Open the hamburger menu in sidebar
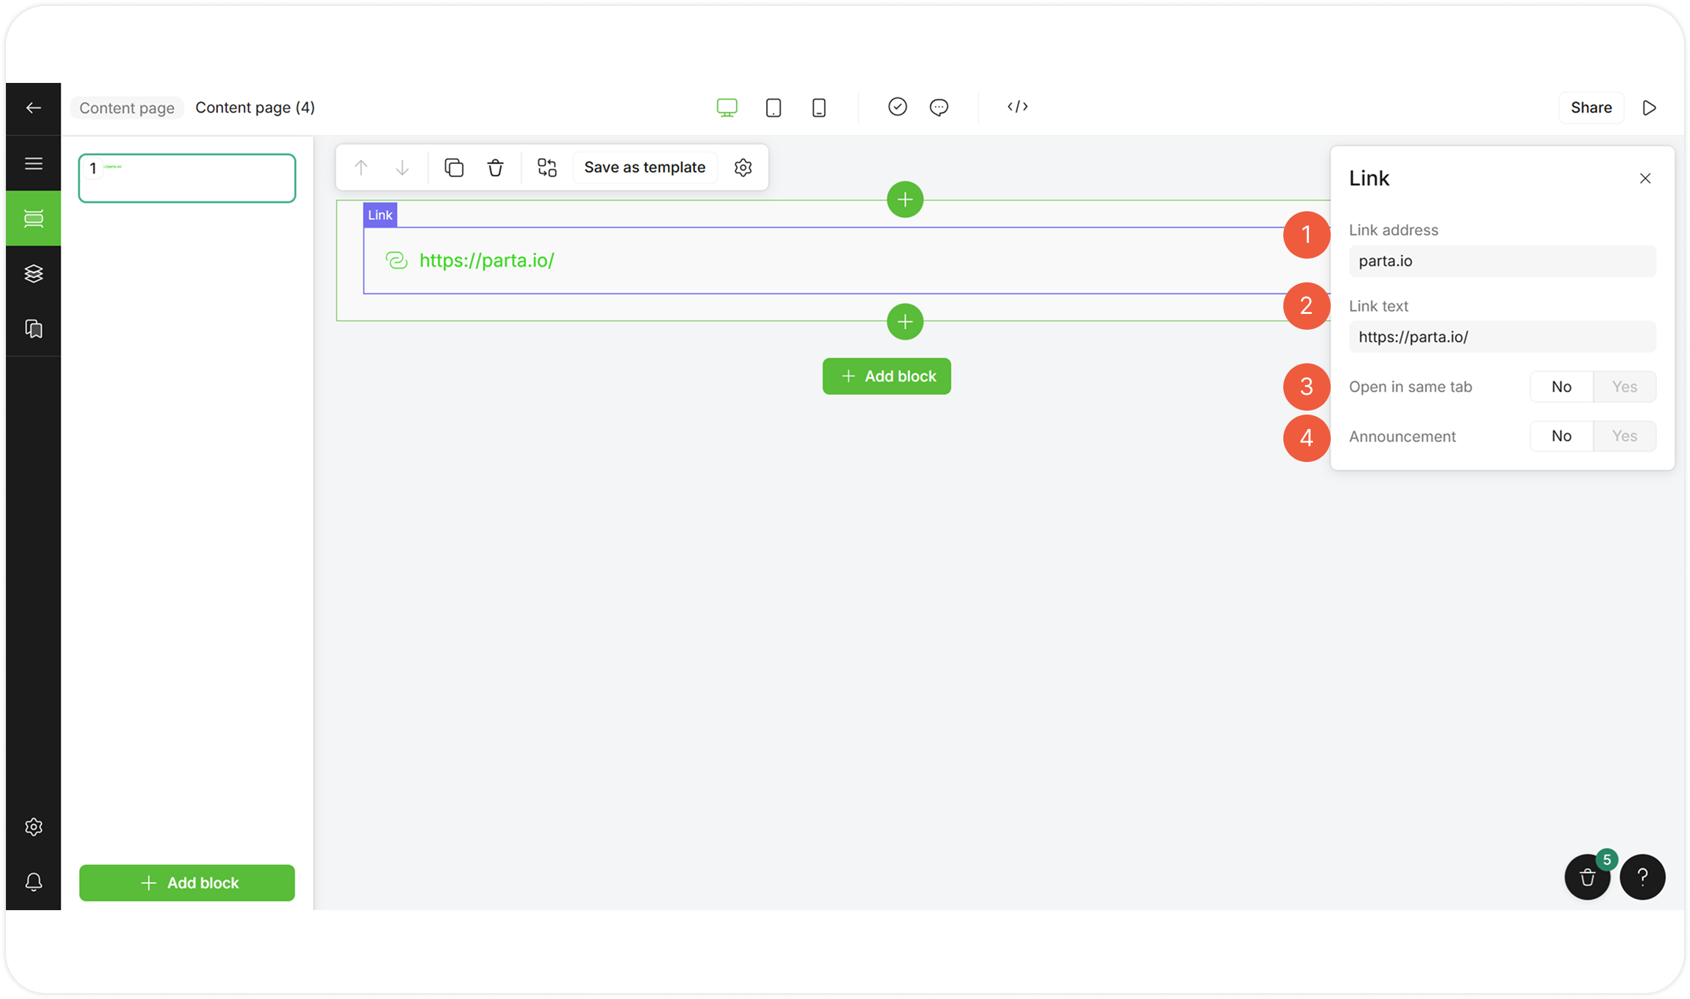The width and height of the screenshot is (1690, 999). pos(34,164)
